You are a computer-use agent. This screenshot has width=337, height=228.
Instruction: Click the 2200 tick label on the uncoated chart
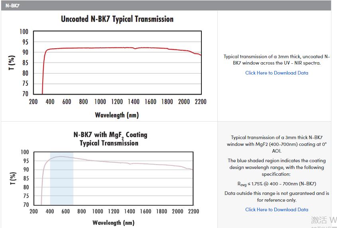201,102
